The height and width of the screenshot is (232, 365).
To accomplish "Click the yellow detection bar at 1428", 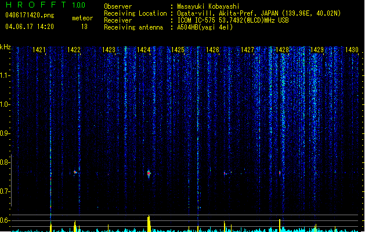I will 280,226.
